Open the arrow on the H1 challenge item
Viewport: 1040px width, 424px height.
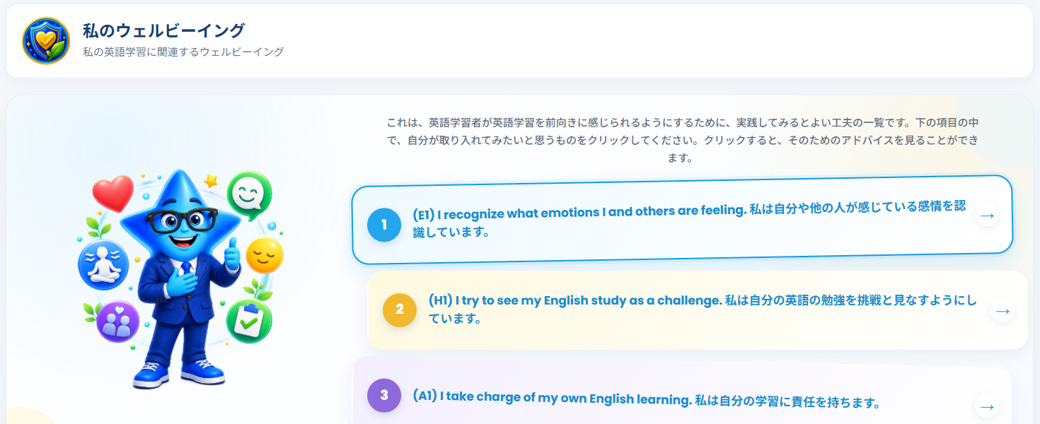1003,310
